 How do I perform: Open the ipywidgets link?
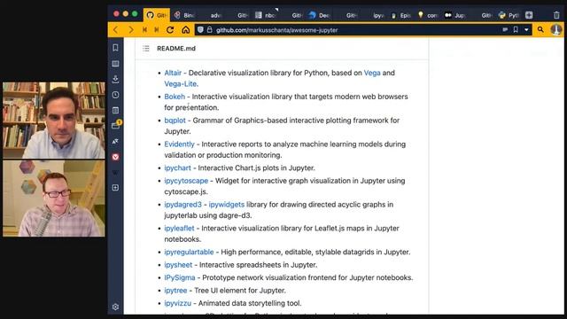point(227,205)
